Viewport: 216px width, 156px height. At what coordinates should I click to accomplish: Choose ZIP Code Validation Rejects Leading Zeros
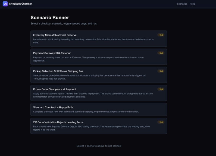tap(99, 126)
